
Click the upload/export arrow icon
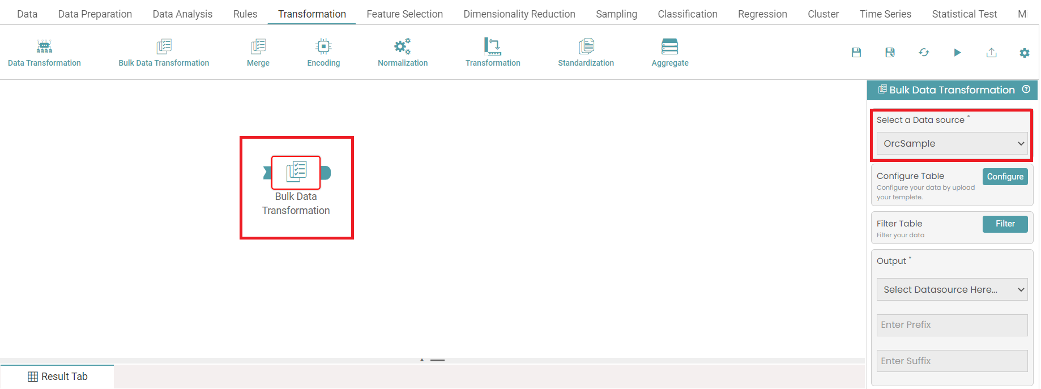(x=991, y=53)
